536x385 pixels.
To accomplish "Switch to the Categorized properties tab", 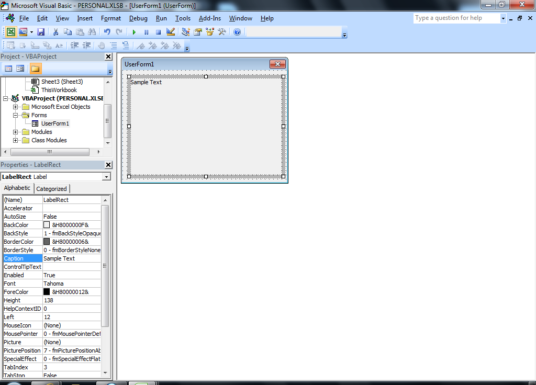I will point(52,189).
